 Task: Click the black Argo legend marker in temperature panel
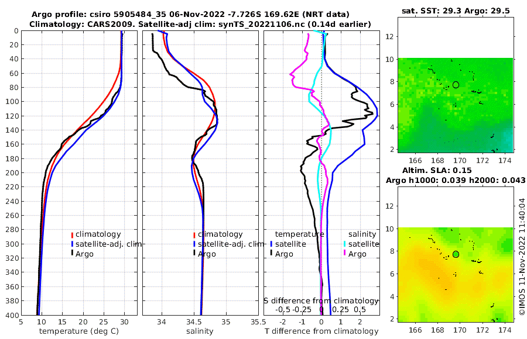tap(72, 254)
